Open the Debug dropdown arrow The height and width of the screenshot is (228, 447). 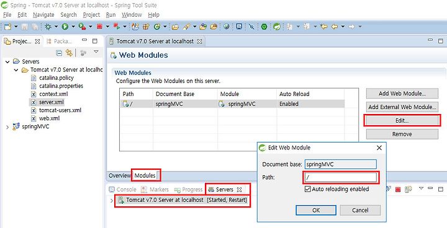(56, 27)
